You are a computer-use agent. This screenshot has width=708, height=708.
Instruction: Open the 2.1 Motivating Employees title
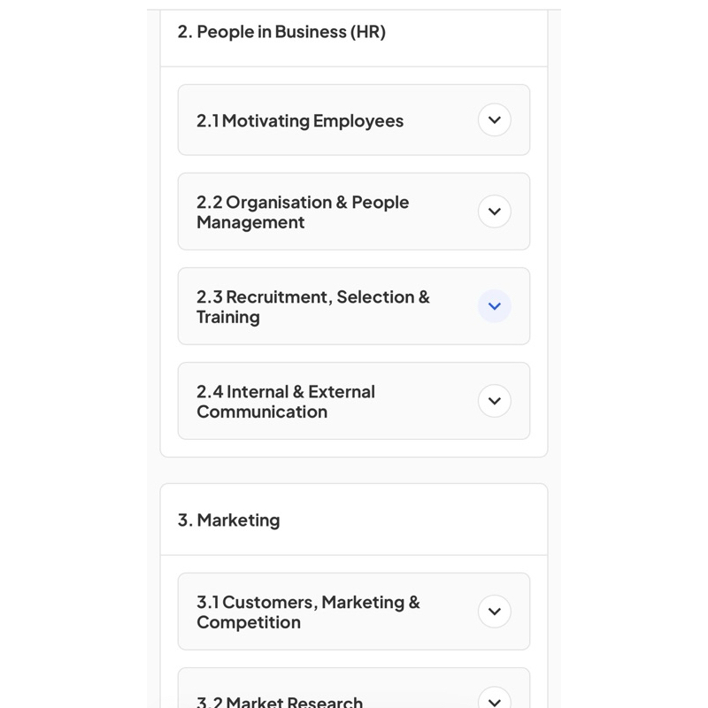(300, 121)
